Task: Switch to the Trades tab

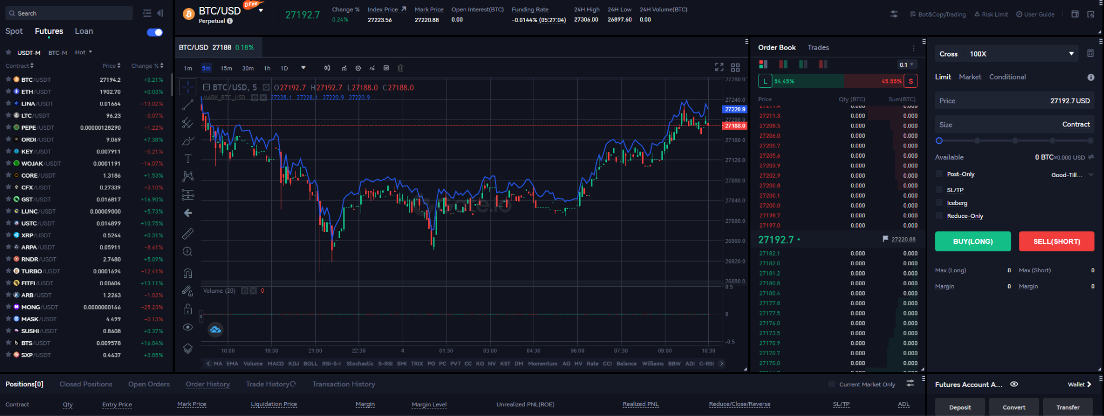Action: click(x=818, y=48)
